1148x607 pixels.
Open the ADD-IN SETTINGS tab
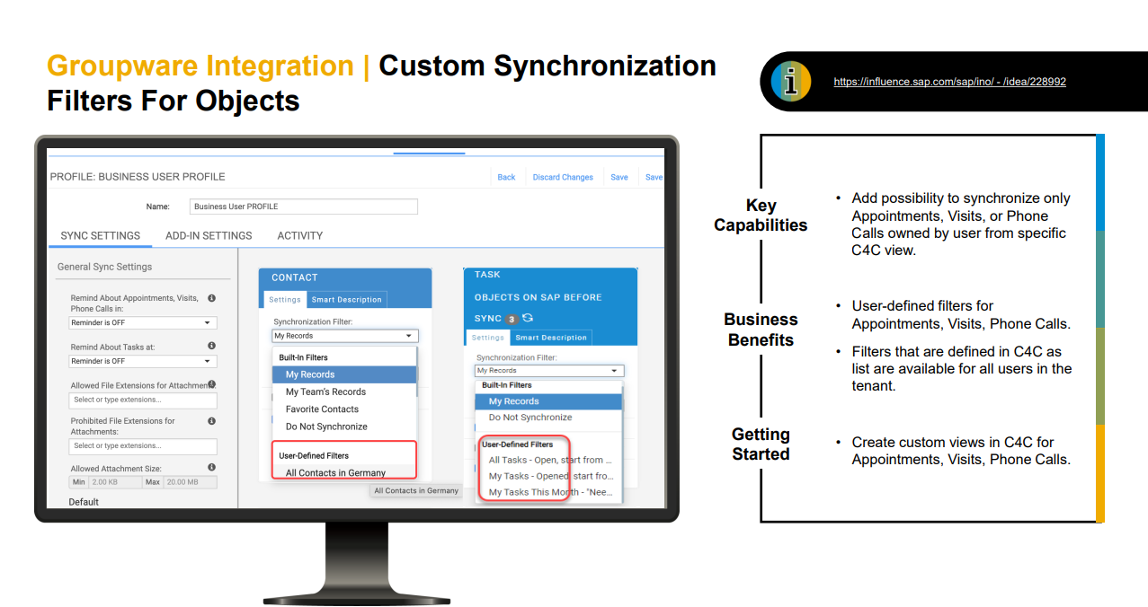(x=209, y=235)
